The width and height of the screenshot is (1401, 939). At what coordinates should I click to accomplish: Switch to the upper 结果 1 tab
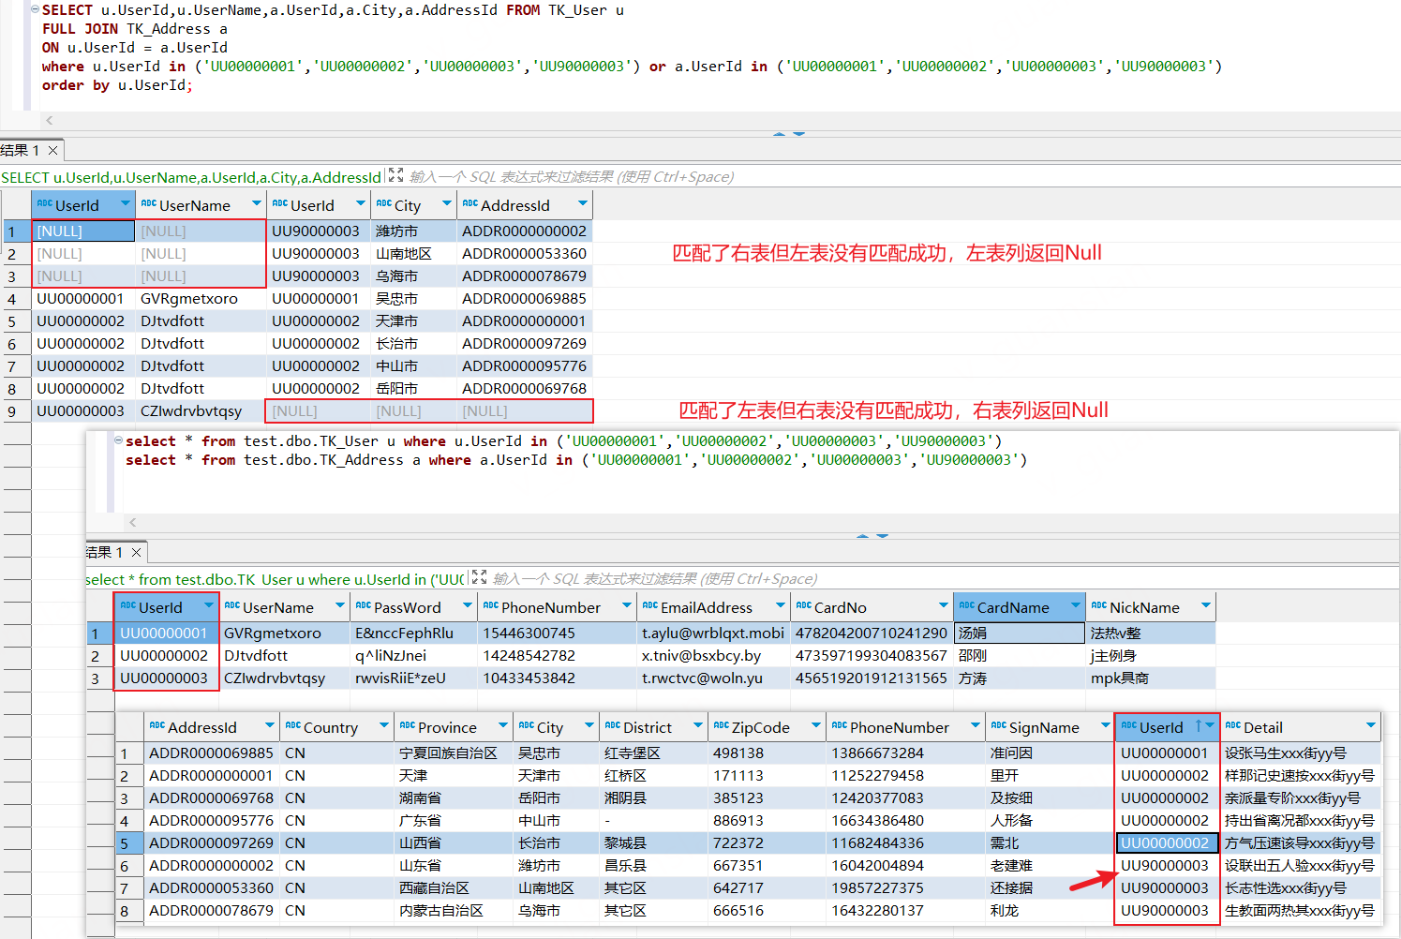pyautogui.click(x=21, y=150)
